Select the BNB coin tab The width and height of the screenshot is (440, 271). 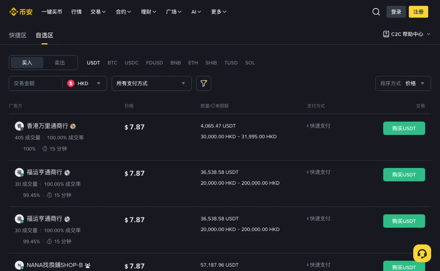pyautogui.click(x=176, y=63)
